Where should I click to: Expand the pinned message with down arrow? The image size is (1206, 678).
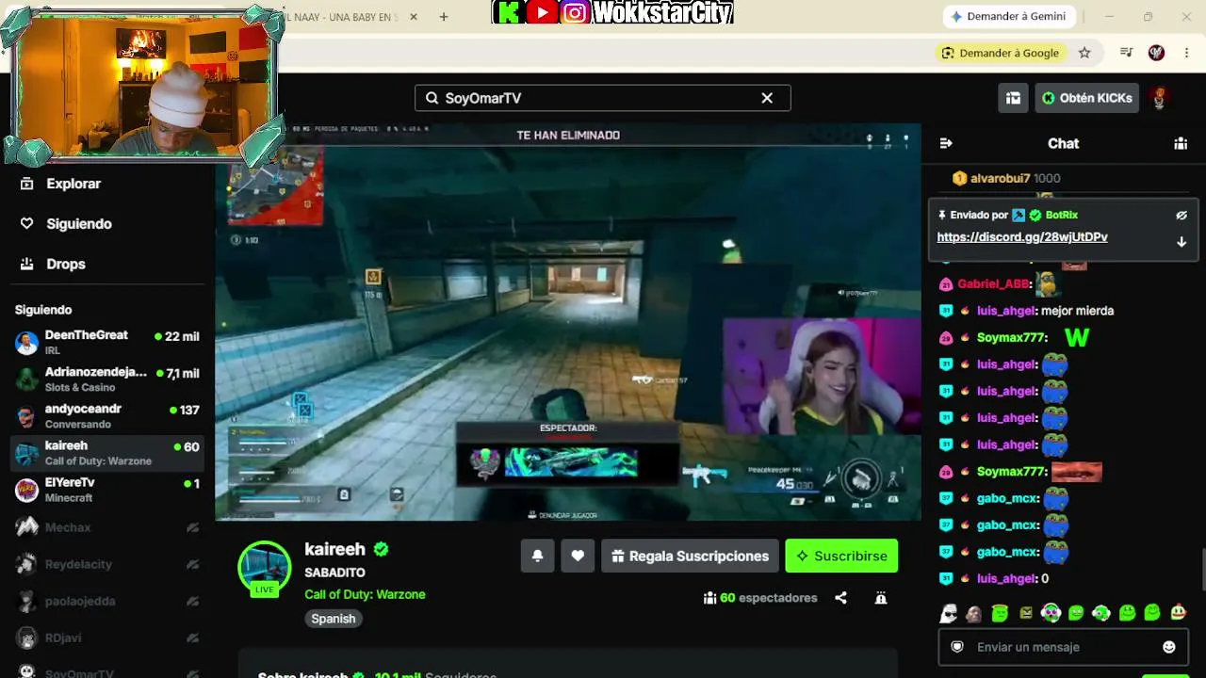pos(1182,242)
